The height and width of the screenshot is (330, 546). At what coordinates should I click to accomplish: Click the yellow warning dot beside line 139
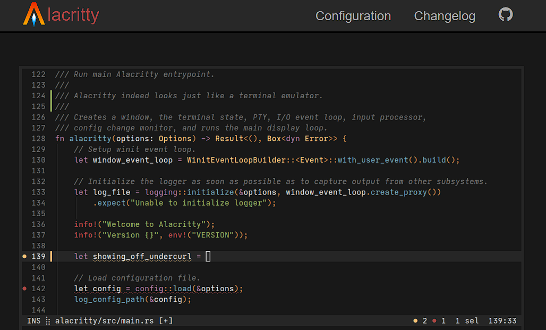24,257
